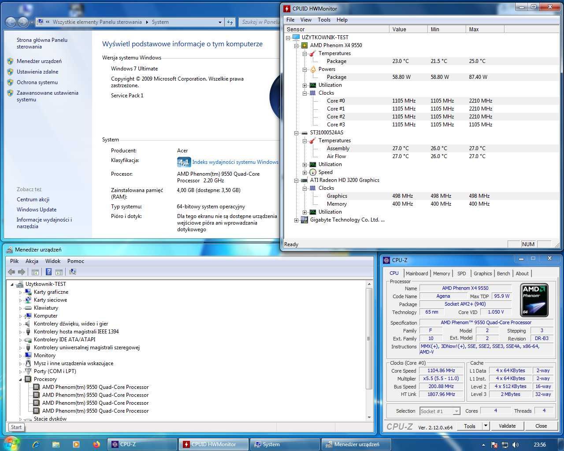The width and height of the screenshot is (564, 451).
Task: Expand Karty sieciowe in Device Manager
Action: (20, 300)
